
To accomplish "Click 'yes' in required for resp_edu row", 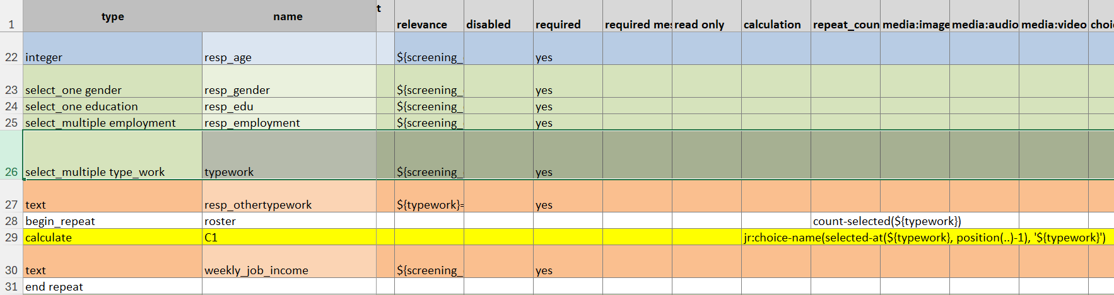I will (x=544, y=107).
